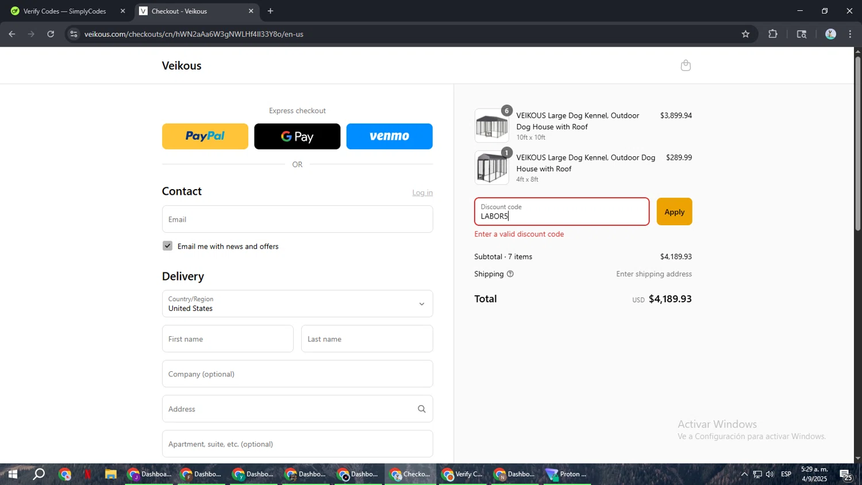The image size is (862, 485).
Task: Go back to the previous page
Action: pyautogui.click(x=12, y=34)
